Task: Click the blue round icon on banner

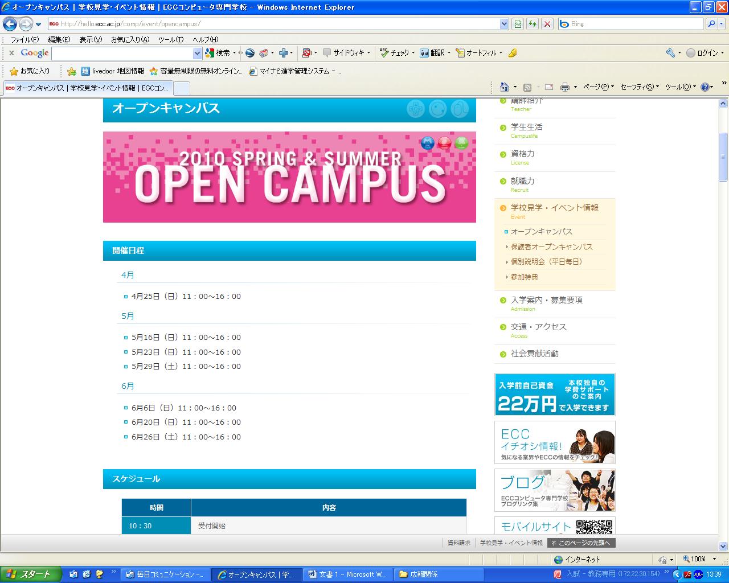Action: [x=427, y=143]
